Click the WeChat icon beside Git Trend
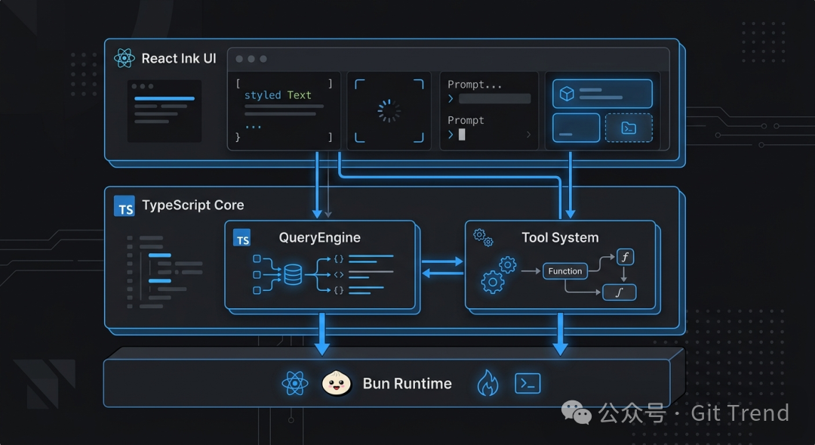 coord(577,413)
